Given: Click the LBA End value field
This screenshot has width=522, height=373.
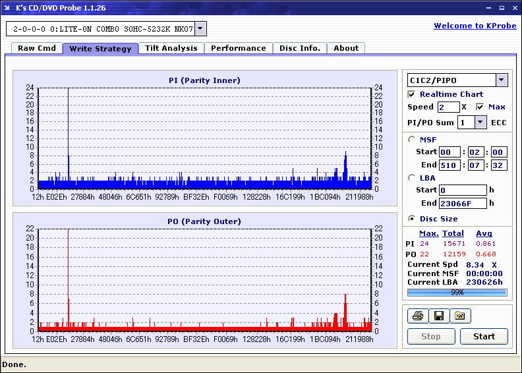Looking at the screenshot, I should tap(463, 204).
